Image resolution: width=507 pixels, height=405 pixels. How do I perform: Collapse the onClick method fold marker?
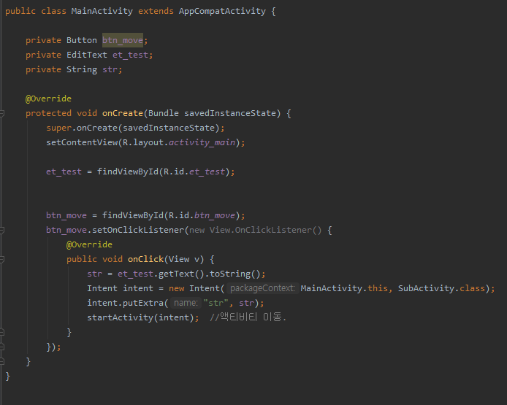pyautogui.click(x=1, y=259)
